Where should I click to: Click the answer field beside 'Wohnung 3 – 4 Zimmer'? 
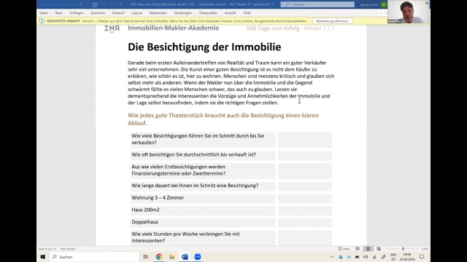pos(305,198)
